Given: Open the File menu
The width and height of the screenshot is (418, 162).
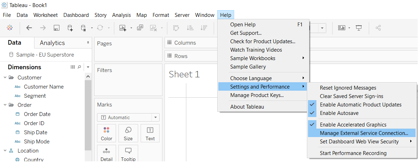Looking at the screenshot, I should (x=7, y=15).
